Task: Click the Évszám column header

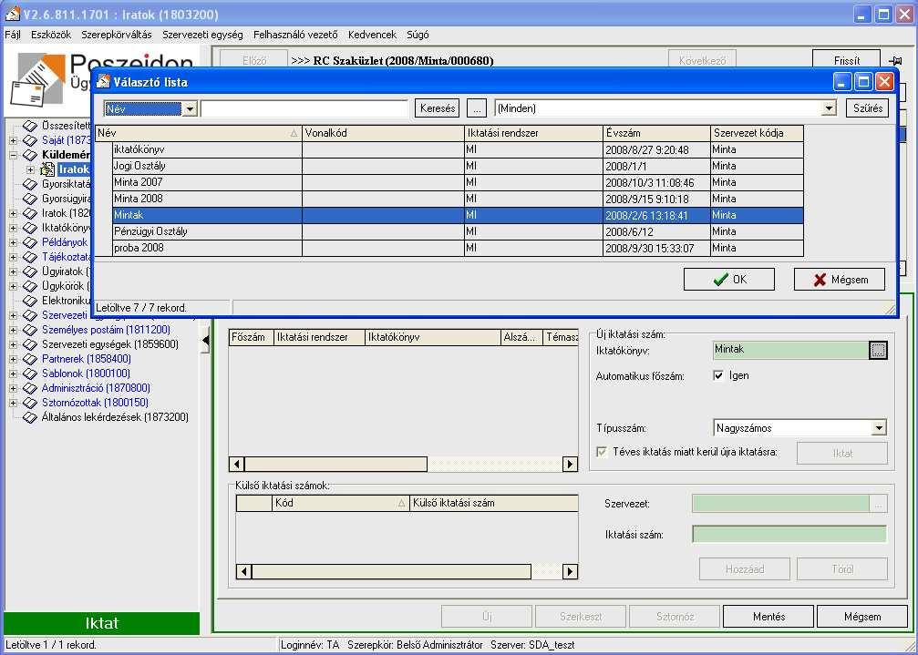Action: pos(656,133)
